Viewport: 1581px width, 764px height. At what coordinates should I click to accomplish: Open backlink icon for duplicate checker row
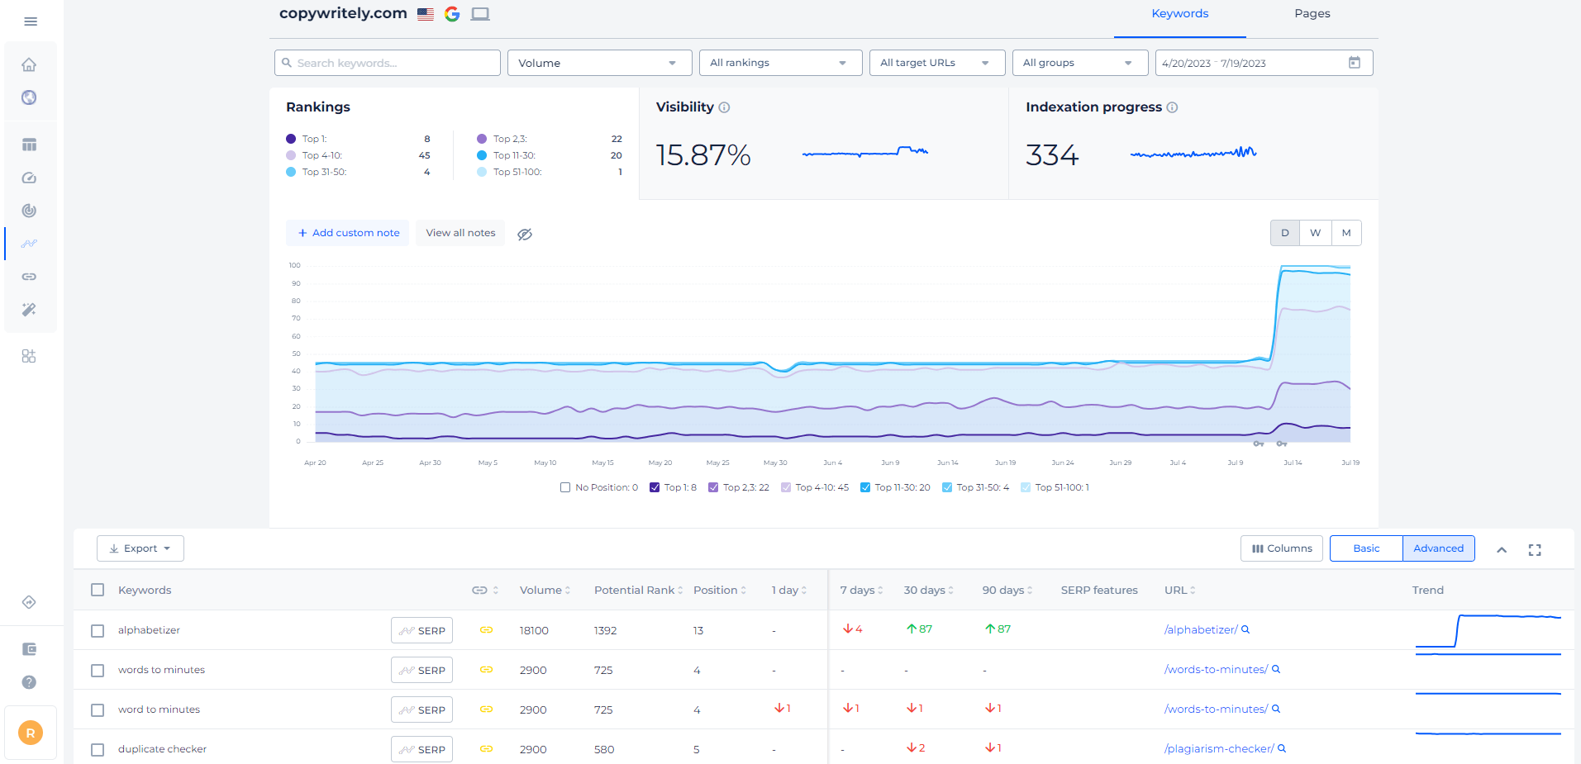click(x=486, y=749)
